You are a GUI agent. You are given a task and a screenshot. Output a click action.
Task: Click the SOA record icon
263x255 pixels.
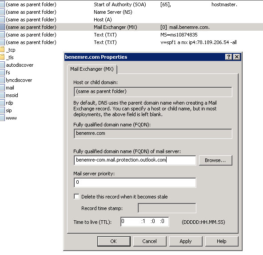(x=2, y=4)
